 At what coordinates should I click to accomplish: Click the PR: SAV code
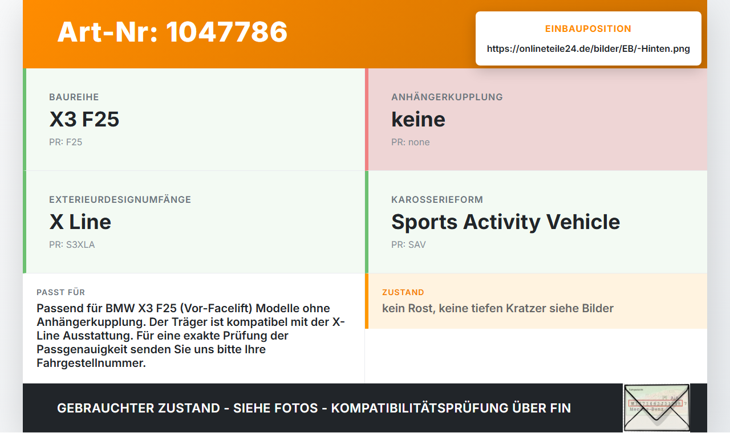[408, 244]
